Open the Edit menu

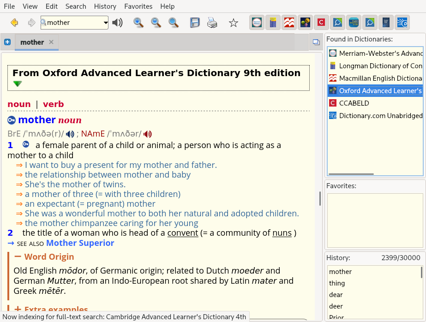pos(52,6)
